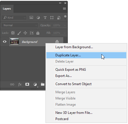Toggle lock image pixels brush icon
128x124 pixels.
point(19,33)
